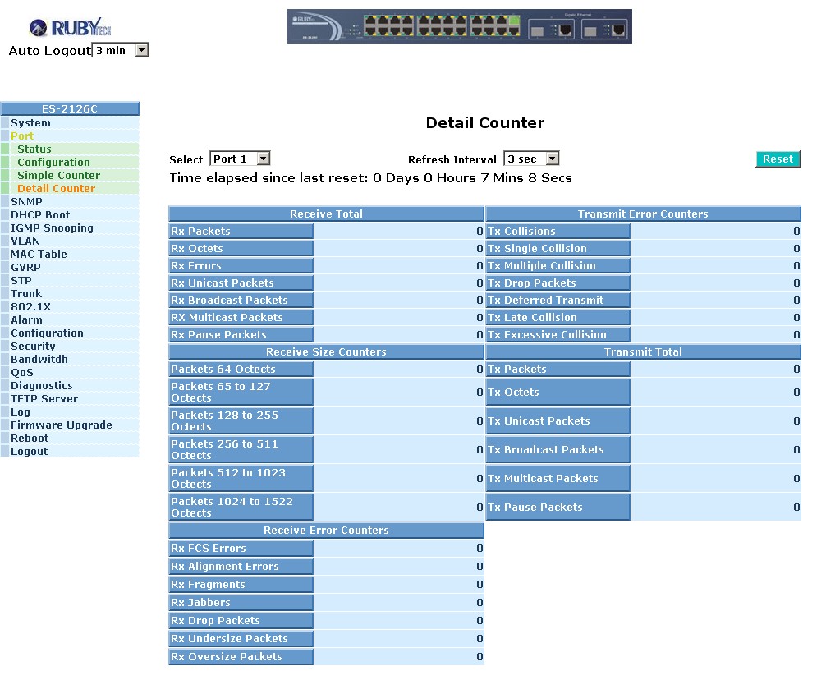The width and height of the screenshot is (826, 680).
Task: Click the Reset button
Action: (x=778, y=159)
